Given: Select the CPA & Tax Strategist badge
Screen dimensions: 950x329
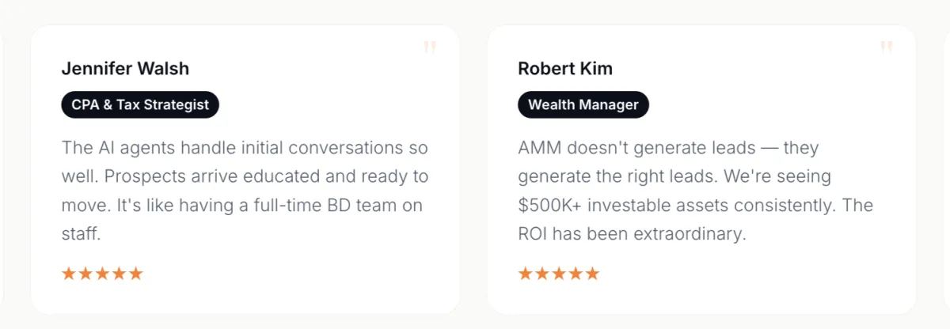Looking at the screenshot, I should click(140, 104).
